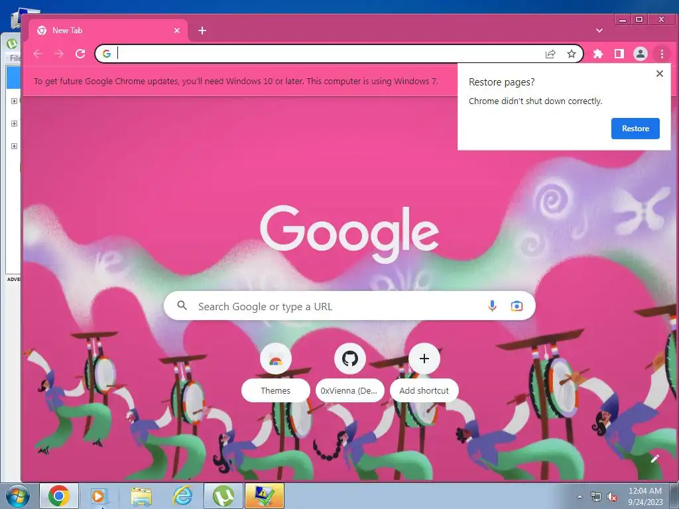Expand second tree node in uTorrent window
Viewport: 679px width, 509px height.
[14, 123]
